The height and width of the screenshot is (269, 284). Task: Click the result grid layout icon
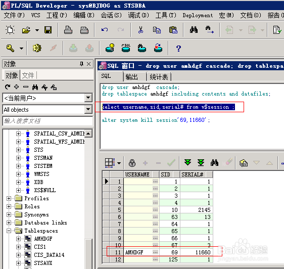tap(110, 163)
